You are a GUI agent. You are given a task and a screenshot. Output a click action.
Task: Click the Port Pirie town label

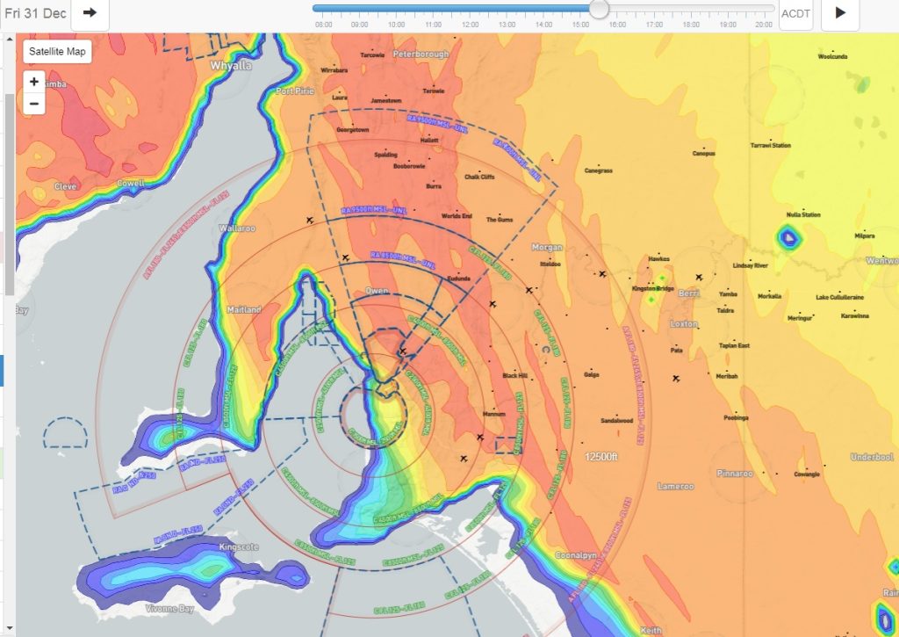[295, 90]
